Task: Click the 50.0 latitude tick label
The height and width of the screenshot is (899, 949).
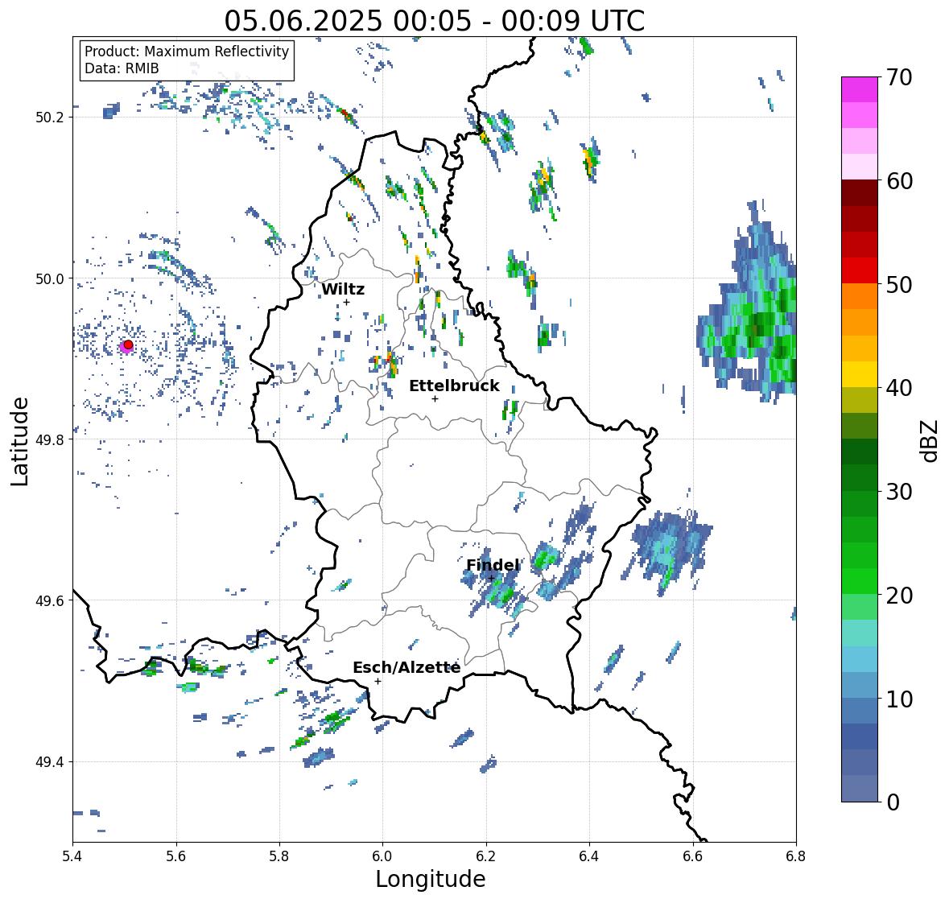Action: [50, 279]
